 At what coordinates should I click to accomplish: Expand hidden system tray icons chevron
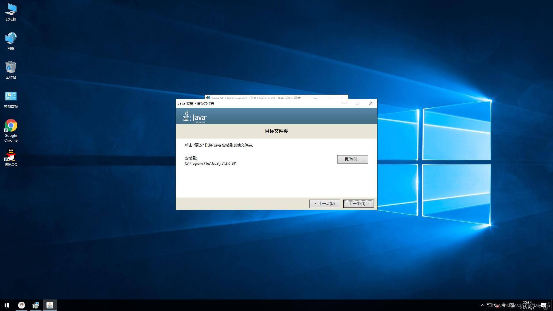[482, 305]
